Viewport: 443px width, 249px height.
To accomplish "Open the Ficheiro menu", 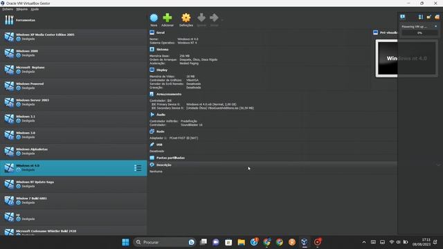I will 8,9.
